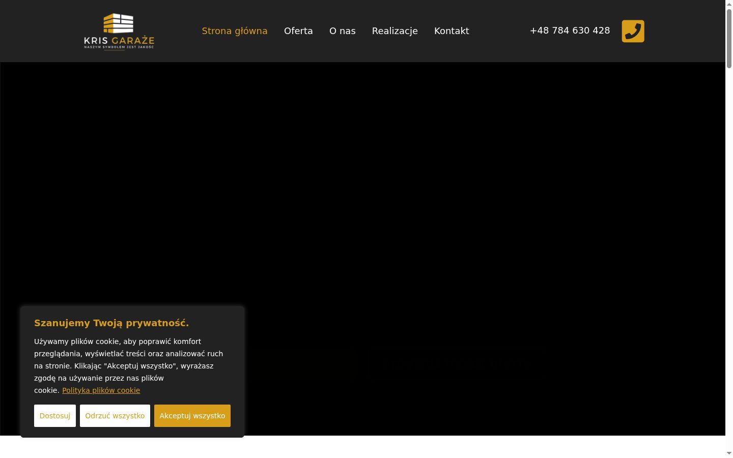Click the page vertical scrollbar thumb
The width and height of the screenshot is (733, 458).
click(x=729, y=38)
